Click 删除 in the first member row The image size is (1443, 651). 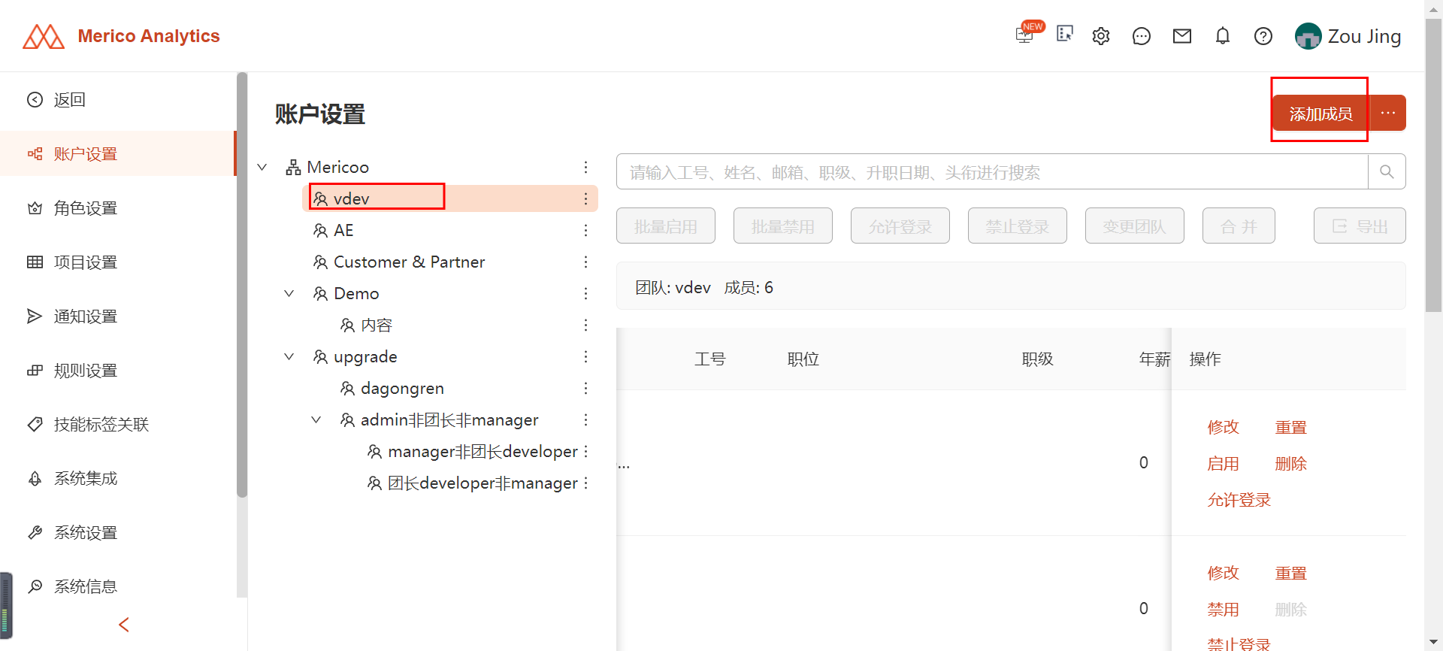click(1291, 464)
